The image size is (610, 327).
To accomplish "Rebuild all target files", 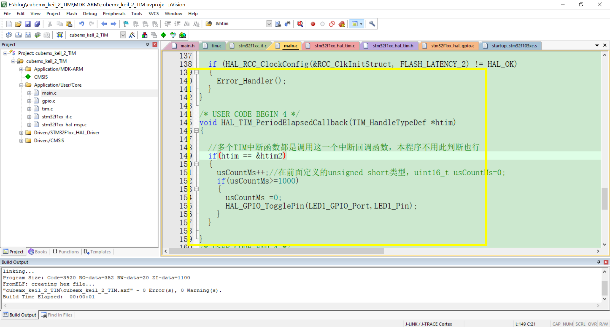I will coord(28,35).
